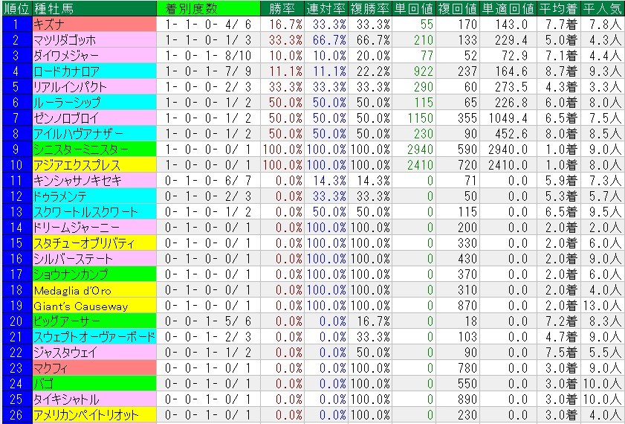Select the キンシャサノキセキ sire cell
The height and width of the screenshot is (424, 625).
(x=94, y=181)
